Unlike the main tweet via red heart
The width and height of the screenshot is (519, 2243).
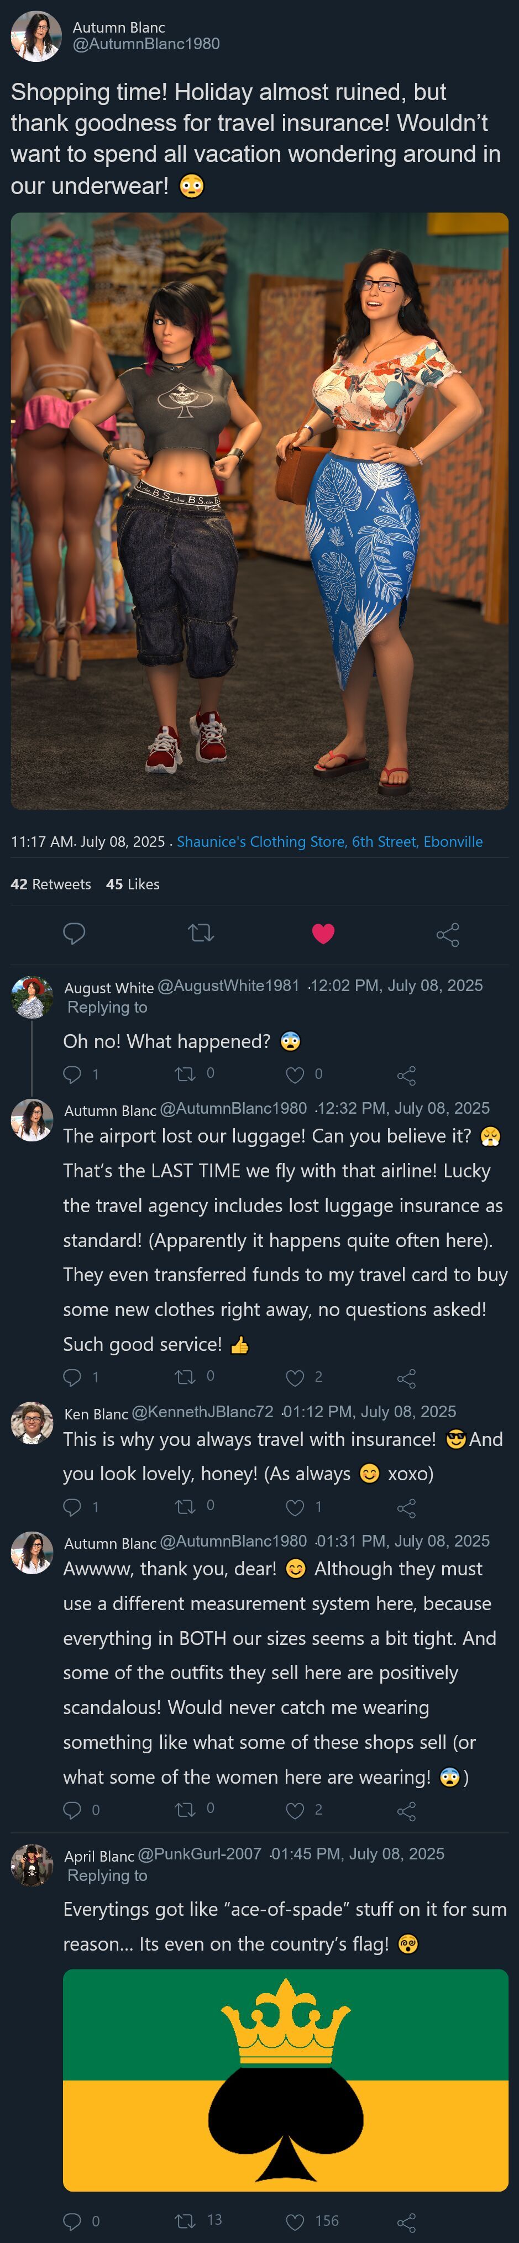click(x=323, y=934)
